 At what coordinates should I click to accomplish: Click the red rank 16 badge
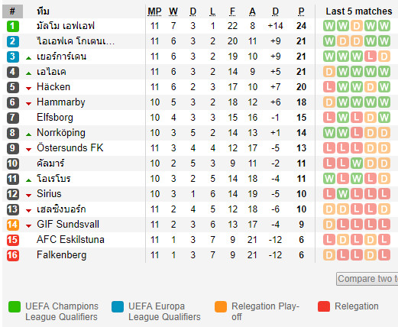click(x=13, y=255)
